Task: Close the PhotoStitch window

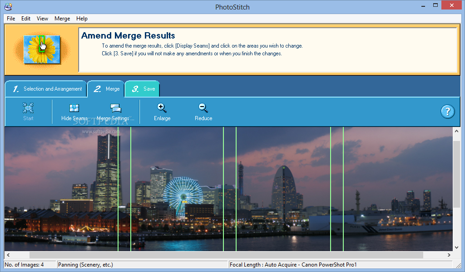Action: (x=452, y=5)
